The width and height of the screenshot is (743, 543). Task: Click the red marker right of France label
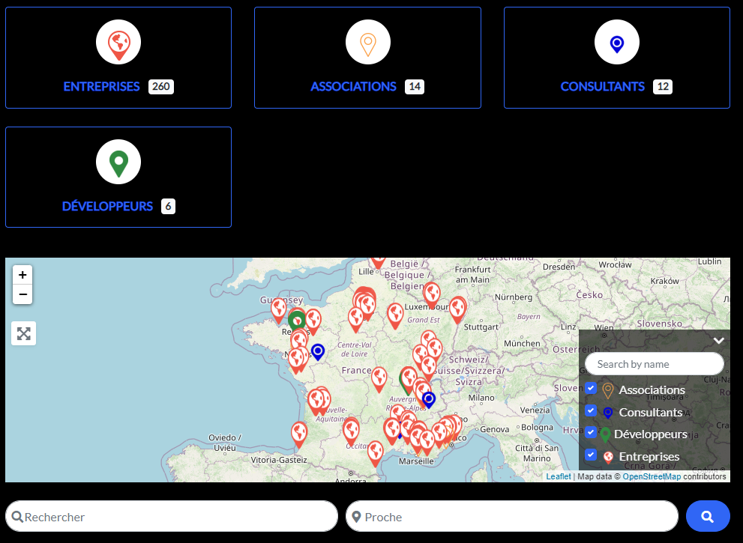point(379,379)
